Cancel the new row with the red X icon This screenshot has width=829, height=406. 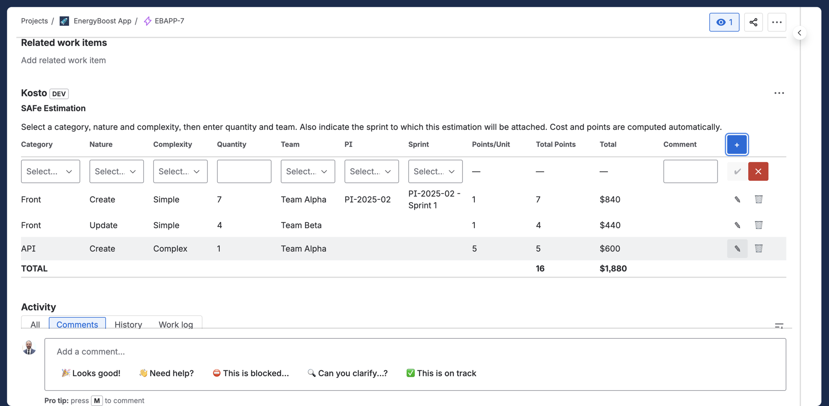758,171
